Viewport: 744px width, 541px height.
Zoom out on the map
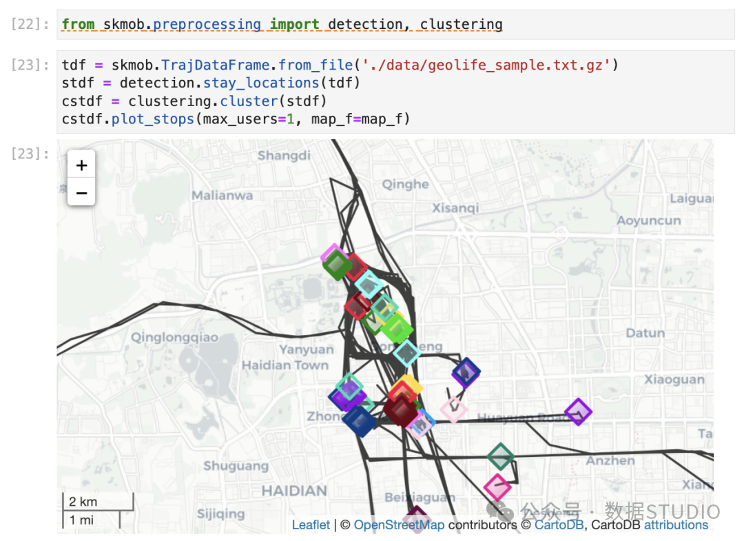[x=81, y=192]
